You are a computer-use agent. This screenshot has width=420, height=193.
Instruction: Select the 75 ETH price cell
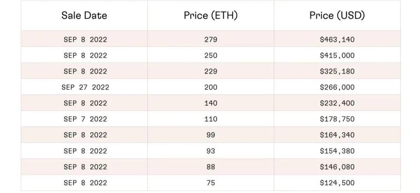click(x=210, y=183)
